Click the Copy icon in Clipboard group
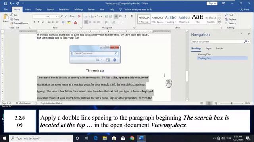 12,19
